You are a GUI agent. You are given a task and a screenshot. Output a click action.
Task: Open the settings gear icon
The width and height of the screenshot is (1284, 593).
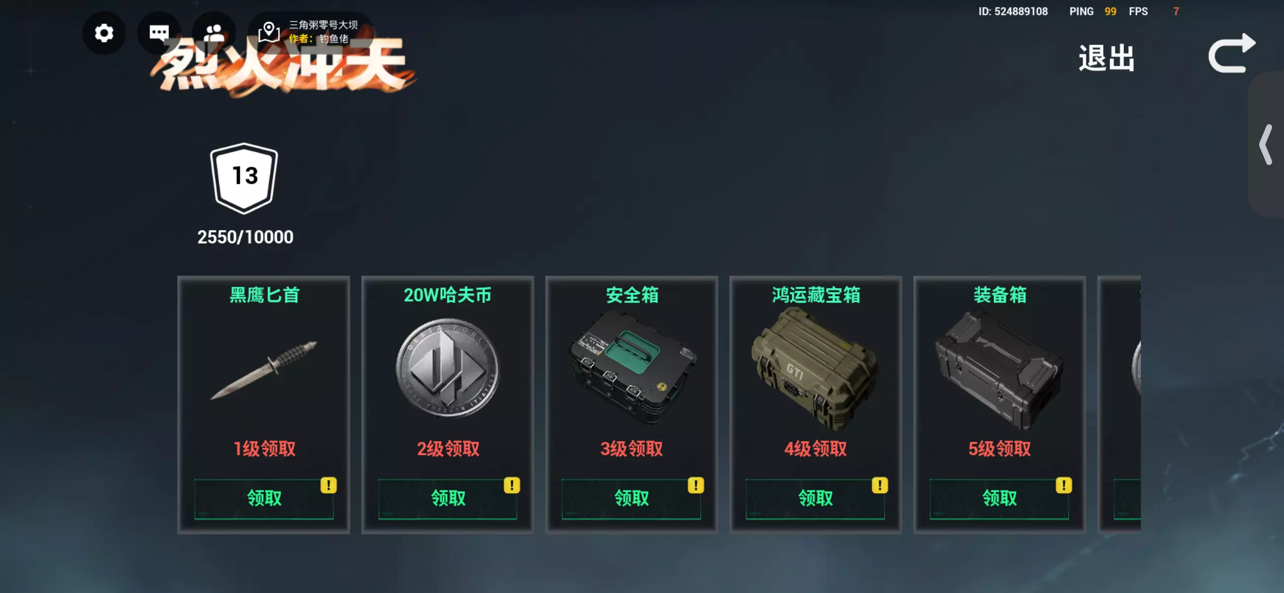(x=104, y=33)
